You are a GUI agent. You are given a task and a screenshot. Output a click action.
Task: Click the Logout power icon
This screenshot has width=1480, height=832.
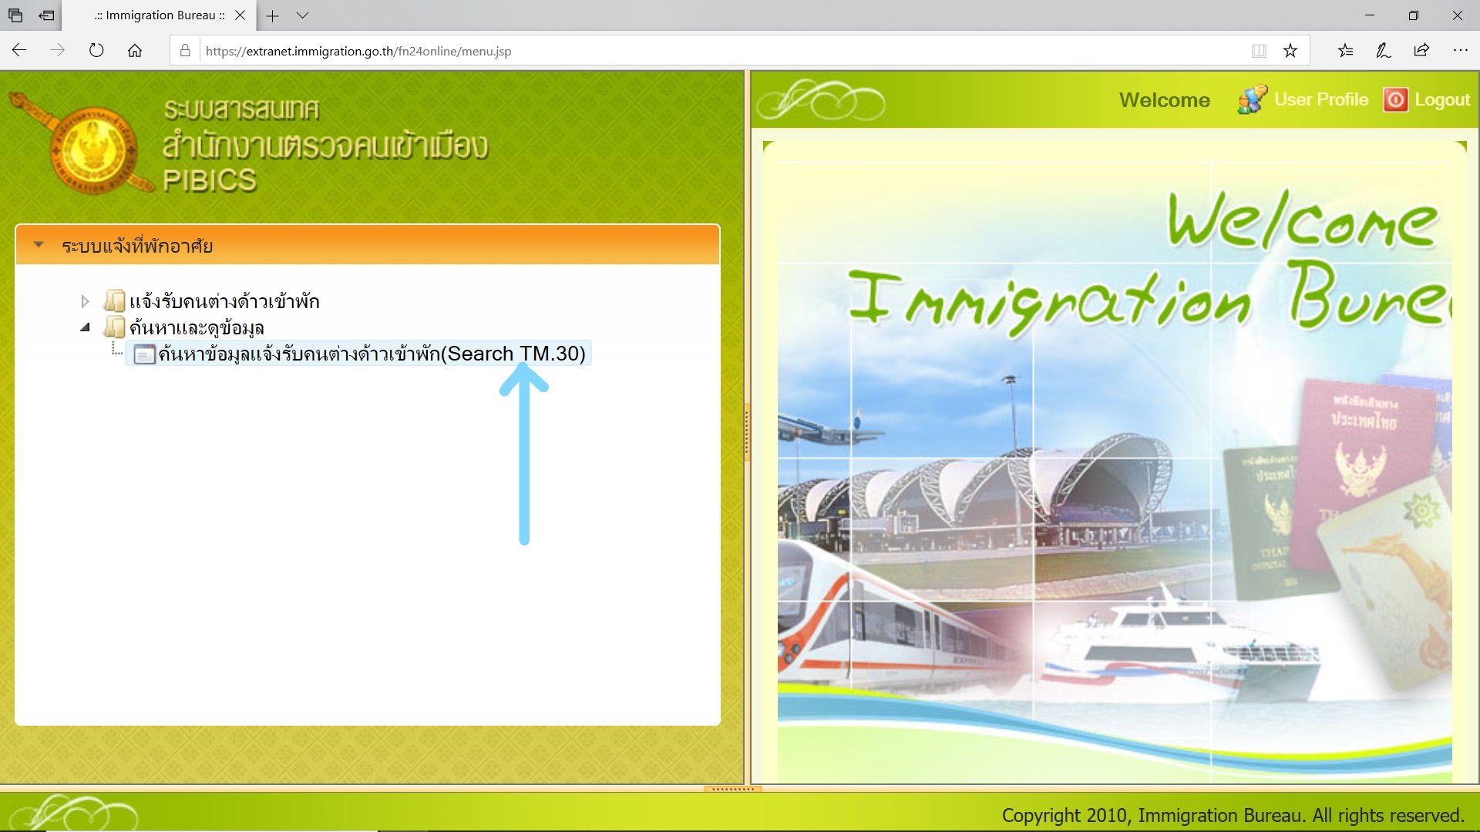coord(1394,100)
